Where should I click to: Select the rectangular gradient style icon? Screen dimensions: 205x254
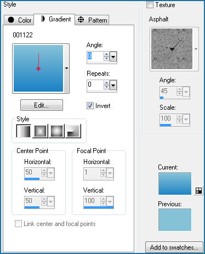tap(40, 131)
